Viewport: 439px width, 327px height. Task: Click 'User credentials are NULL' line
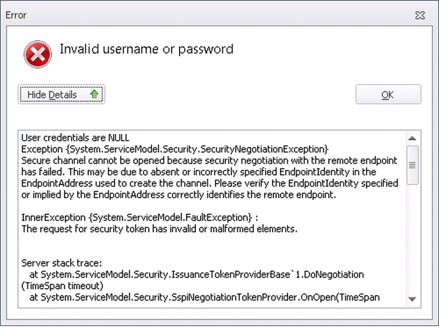75,138
